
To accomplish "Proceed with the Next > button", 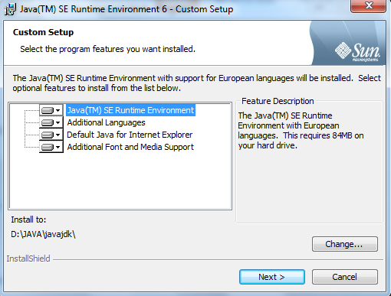I will coord(272,277).
